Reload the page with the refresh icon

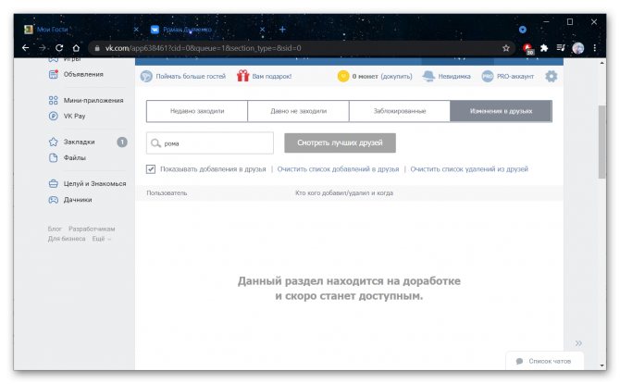coord(59,48)
